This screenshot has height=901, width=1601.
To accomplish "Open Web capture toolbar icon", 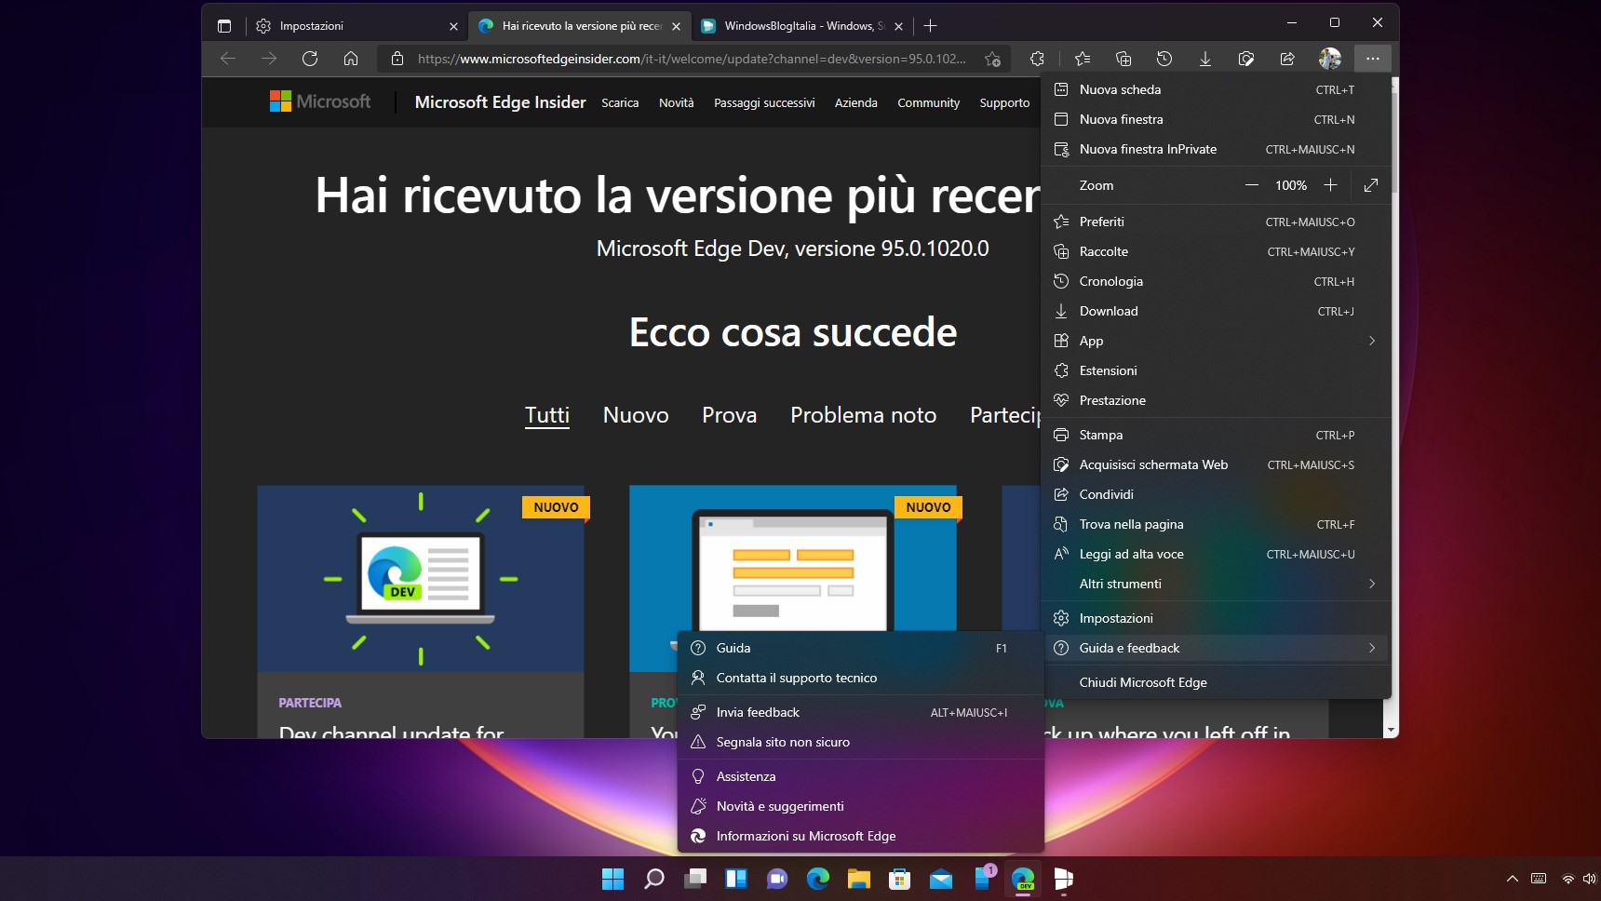I will [1246, 59].
